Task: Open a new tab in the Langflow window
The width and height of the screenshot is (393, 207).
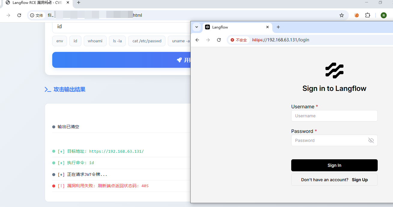Action: tap(278, 27)
